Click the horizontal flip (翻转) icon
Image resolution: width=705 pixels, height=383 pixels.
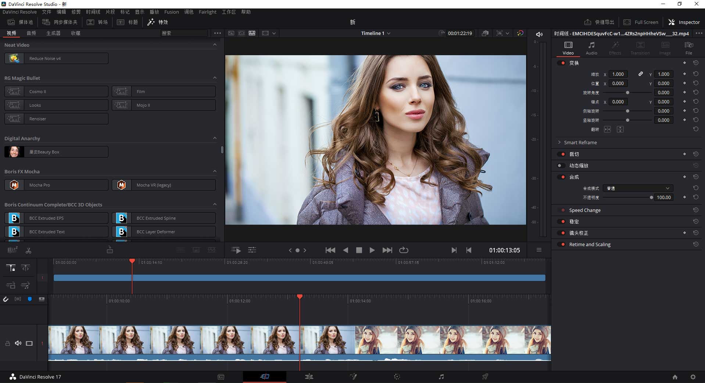click(607, 130)
